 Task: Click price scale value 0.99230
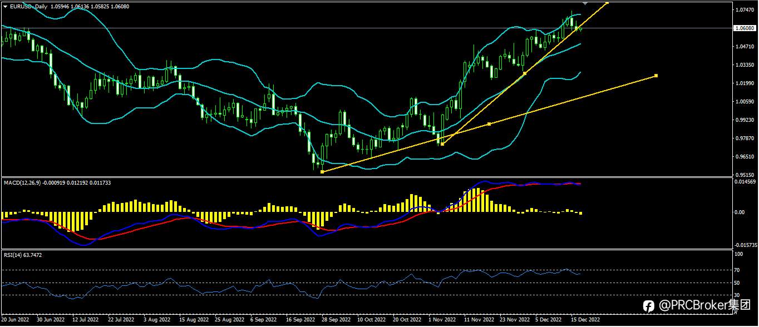(x=744, y=120)
